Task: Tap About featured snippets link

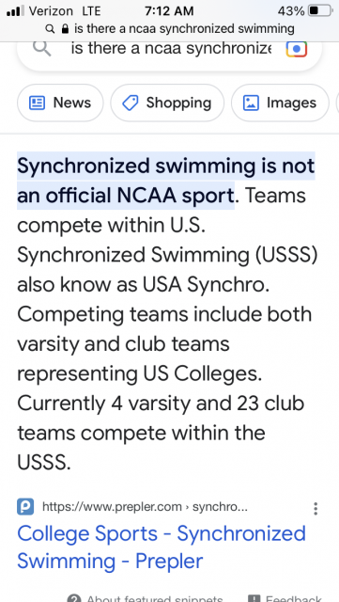Action: pos(145,598)
